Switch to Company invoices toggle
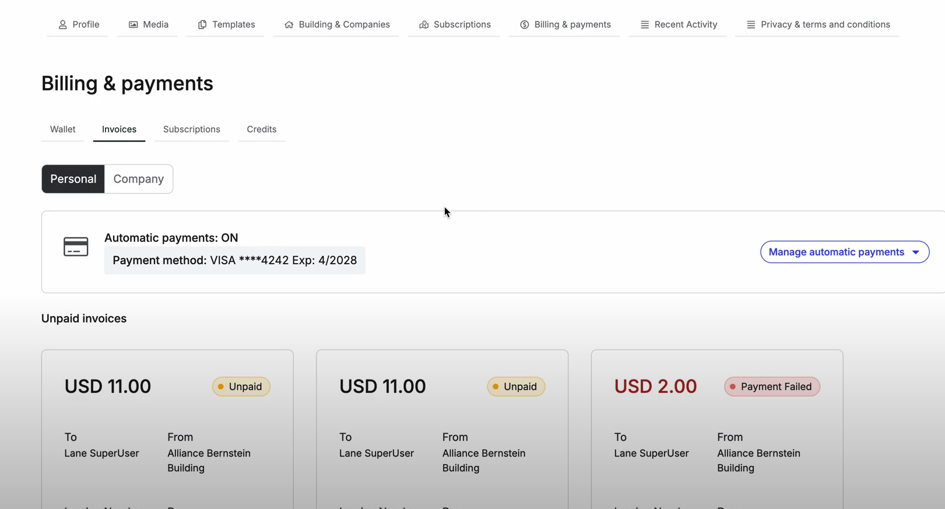Viewport: 945px width, 509px height. (x=139, y=179)
